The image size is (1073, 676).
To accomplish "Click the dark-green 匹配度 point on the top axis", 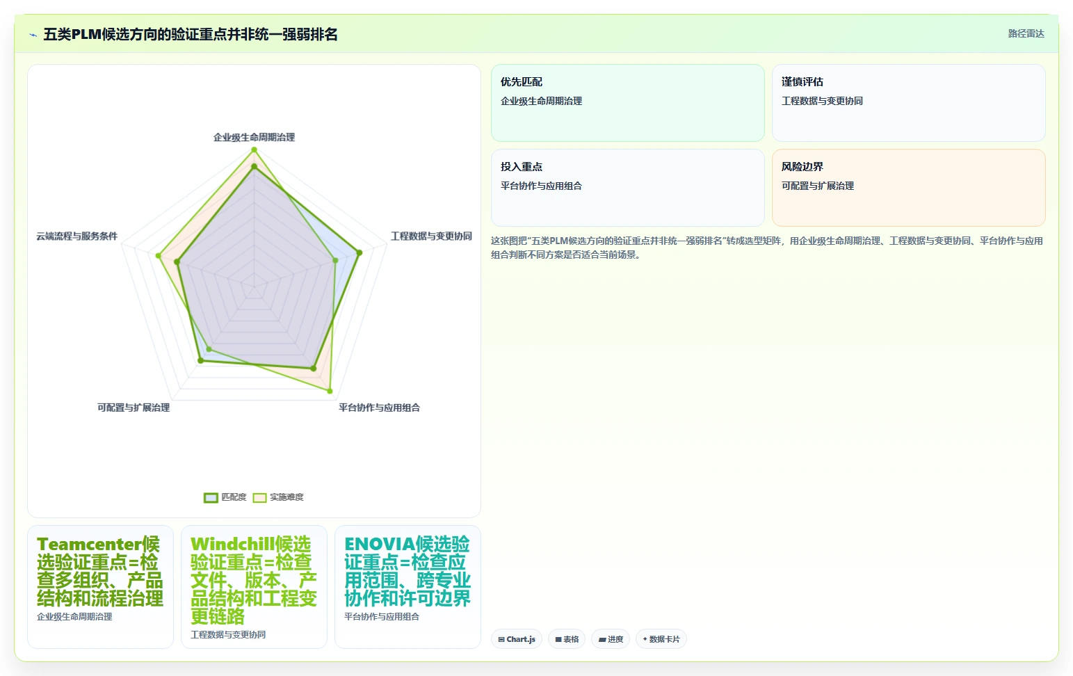I will pyautogui.click(x=254, y=166).
